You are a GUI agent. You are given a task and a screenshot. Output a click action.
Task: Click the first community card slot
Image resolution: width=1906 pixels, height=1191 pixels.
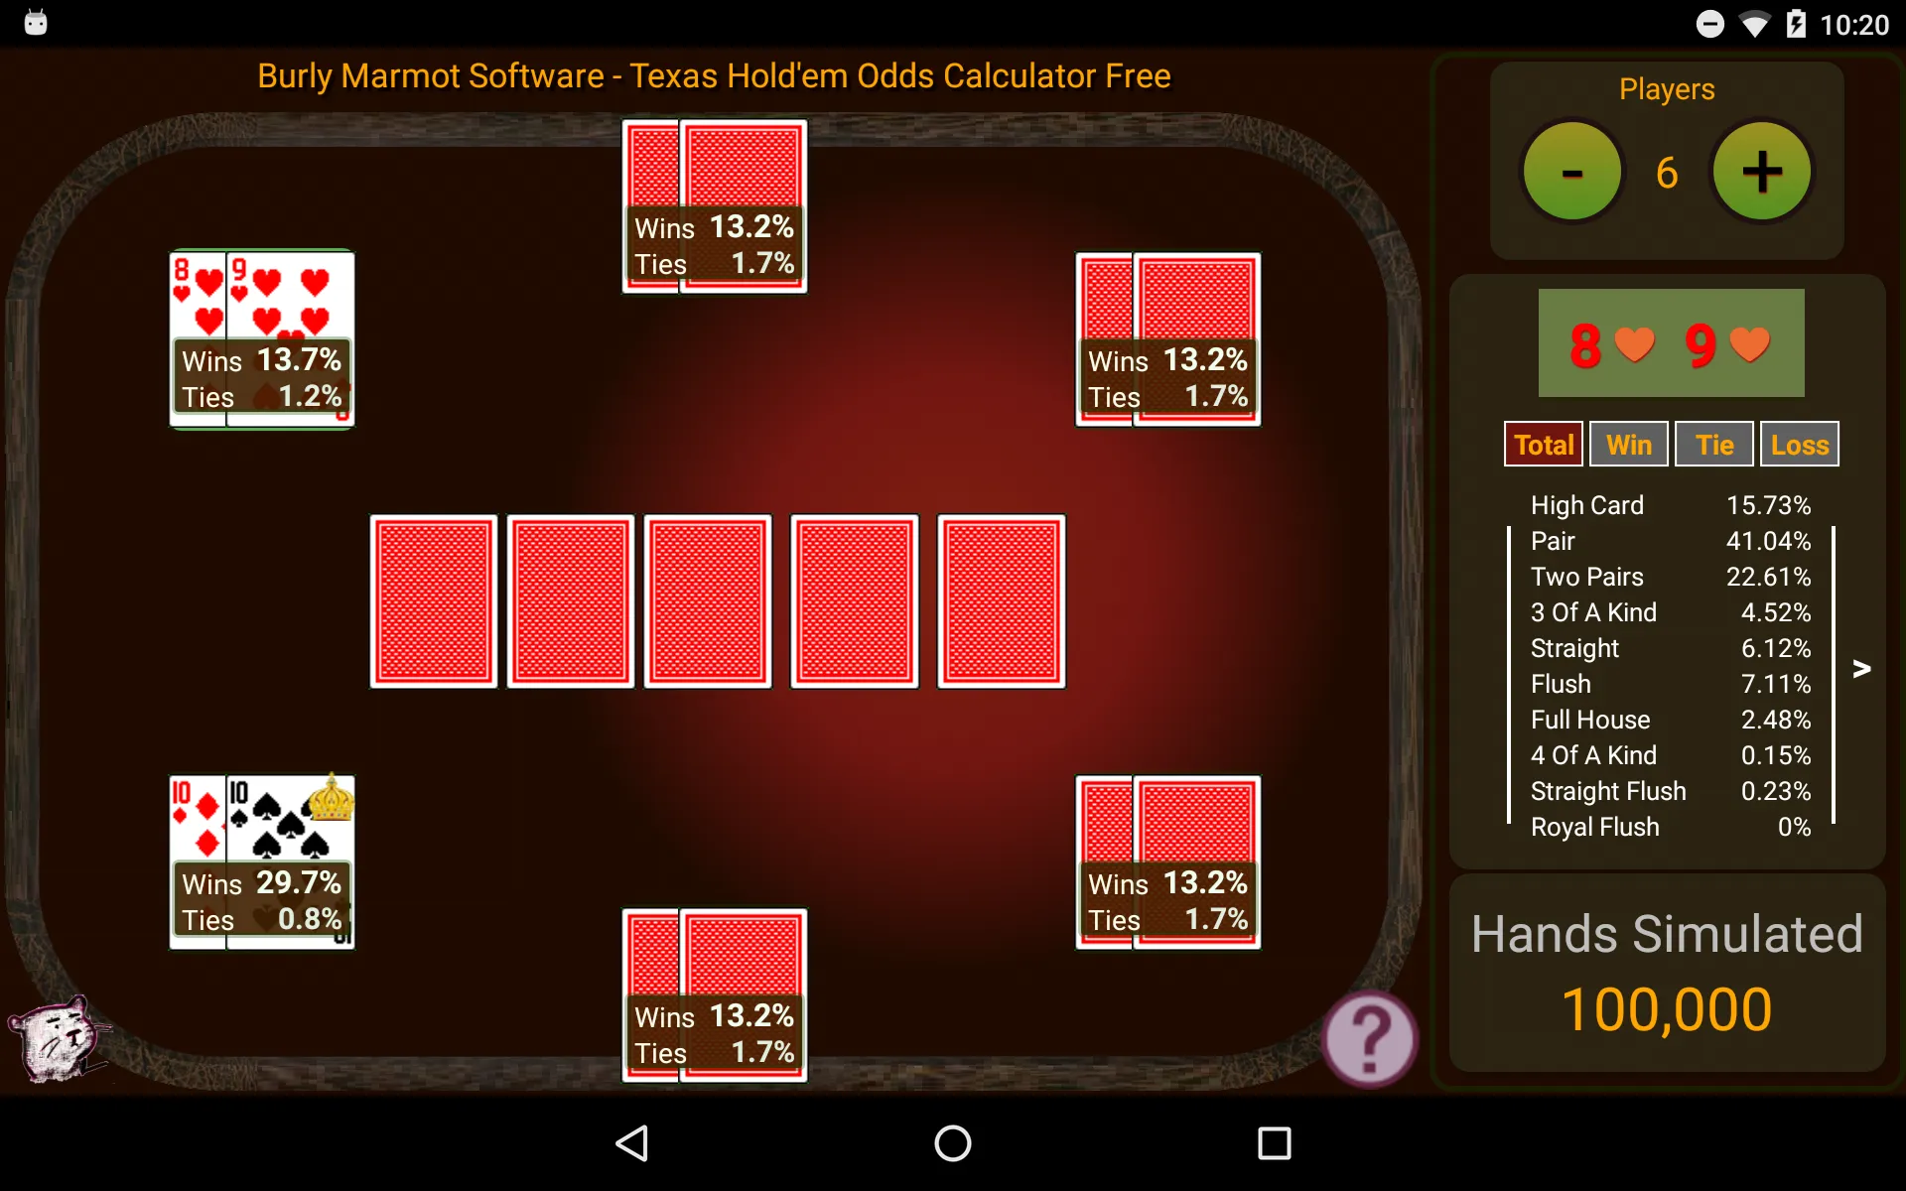pos(432,596)
